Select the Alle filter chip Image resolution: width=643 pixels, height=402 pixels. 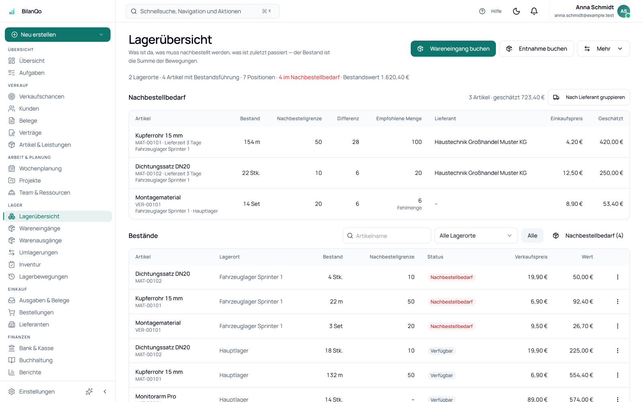(532, 236)
